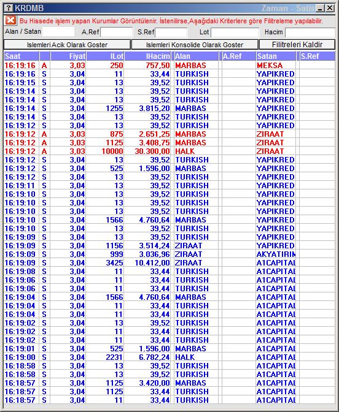Click the 'A' flag in the 16:19:16 row

click(x=44, y=65)
